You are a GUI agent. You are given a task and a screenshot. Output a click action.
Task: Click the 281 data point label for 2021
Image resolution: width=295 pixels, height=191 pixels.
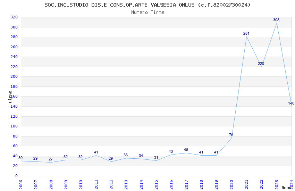(x=246, y=33)
